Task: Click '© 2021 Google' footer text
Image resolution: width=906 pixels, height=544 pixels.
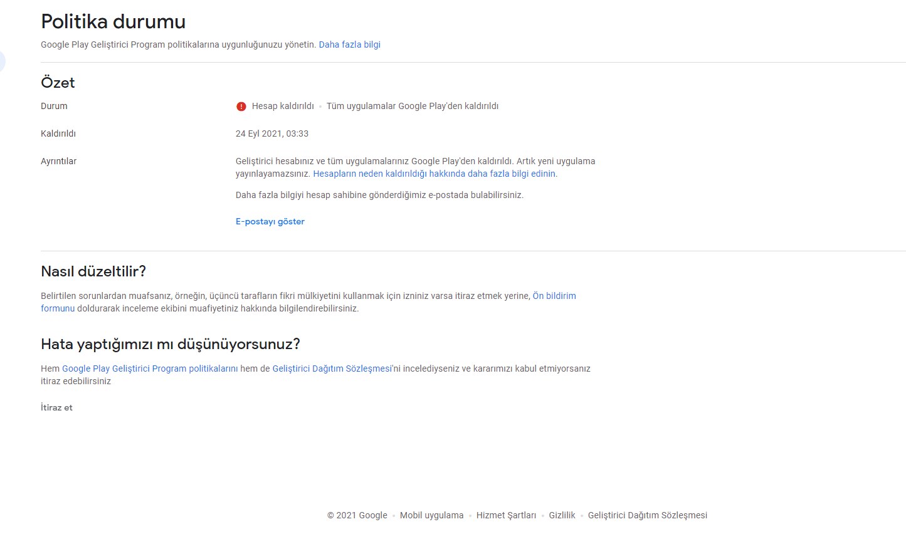Action: coord(357,515)
